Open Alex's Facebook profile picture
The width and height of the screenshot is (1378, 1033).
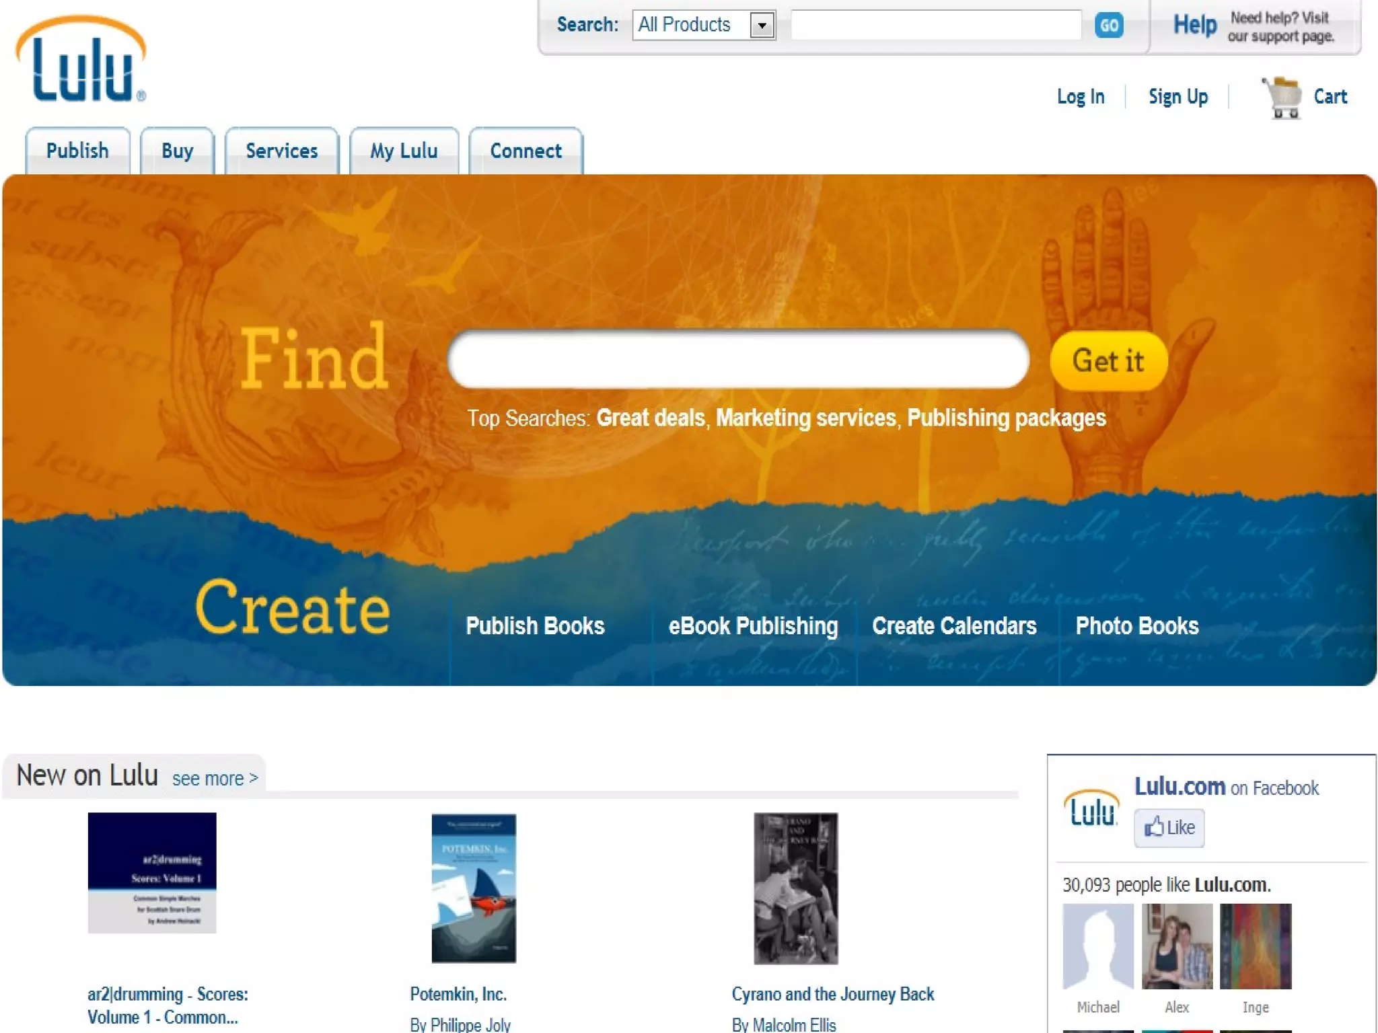point(1177,946)
